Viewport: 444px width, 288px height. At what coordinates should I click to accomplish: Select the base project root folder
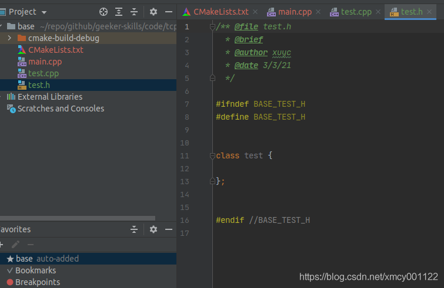pos(88,26)
